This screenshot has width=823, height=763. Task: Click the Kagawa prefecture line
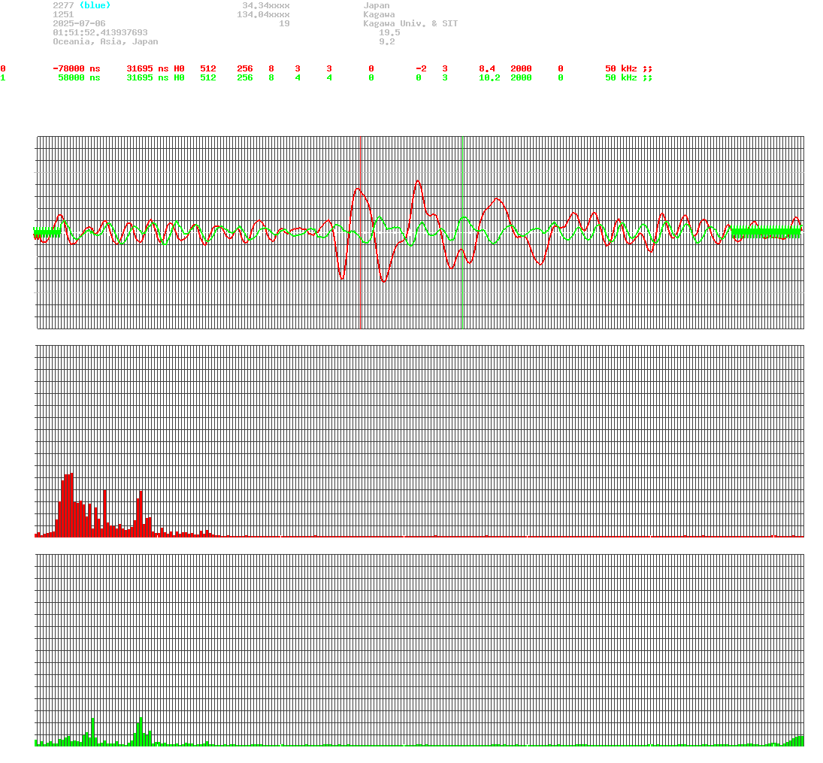point(379,14)
